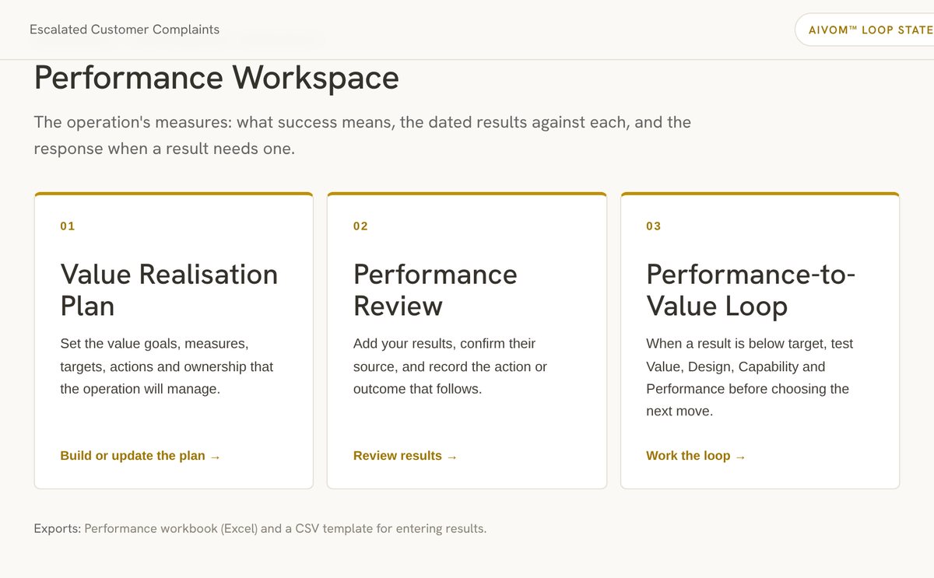Click the 03 step number label
Screen dimensions: 934x578
point(654,226)
